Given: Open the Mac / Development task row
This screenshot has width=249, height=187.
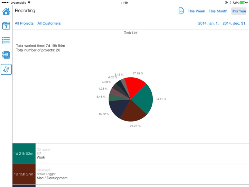Looking at the screenshot, I should pyautogui.click(x=131, y=174).
